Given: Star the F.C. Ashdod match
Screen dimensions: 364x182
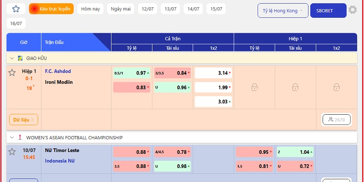Looking at the screenshot, I should (12, 73).
